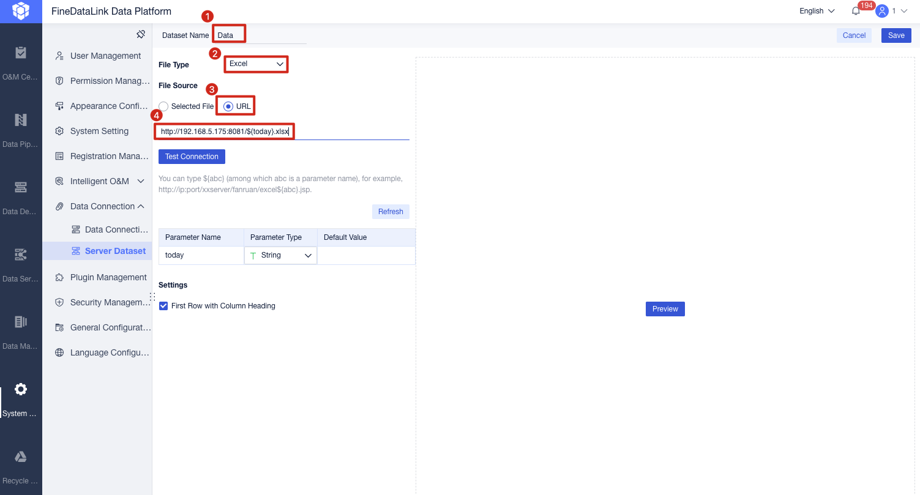Viewport: 920px width, 495px height.
Task: Click the sidebar resize handle dots
Action: tap(152, 297)
